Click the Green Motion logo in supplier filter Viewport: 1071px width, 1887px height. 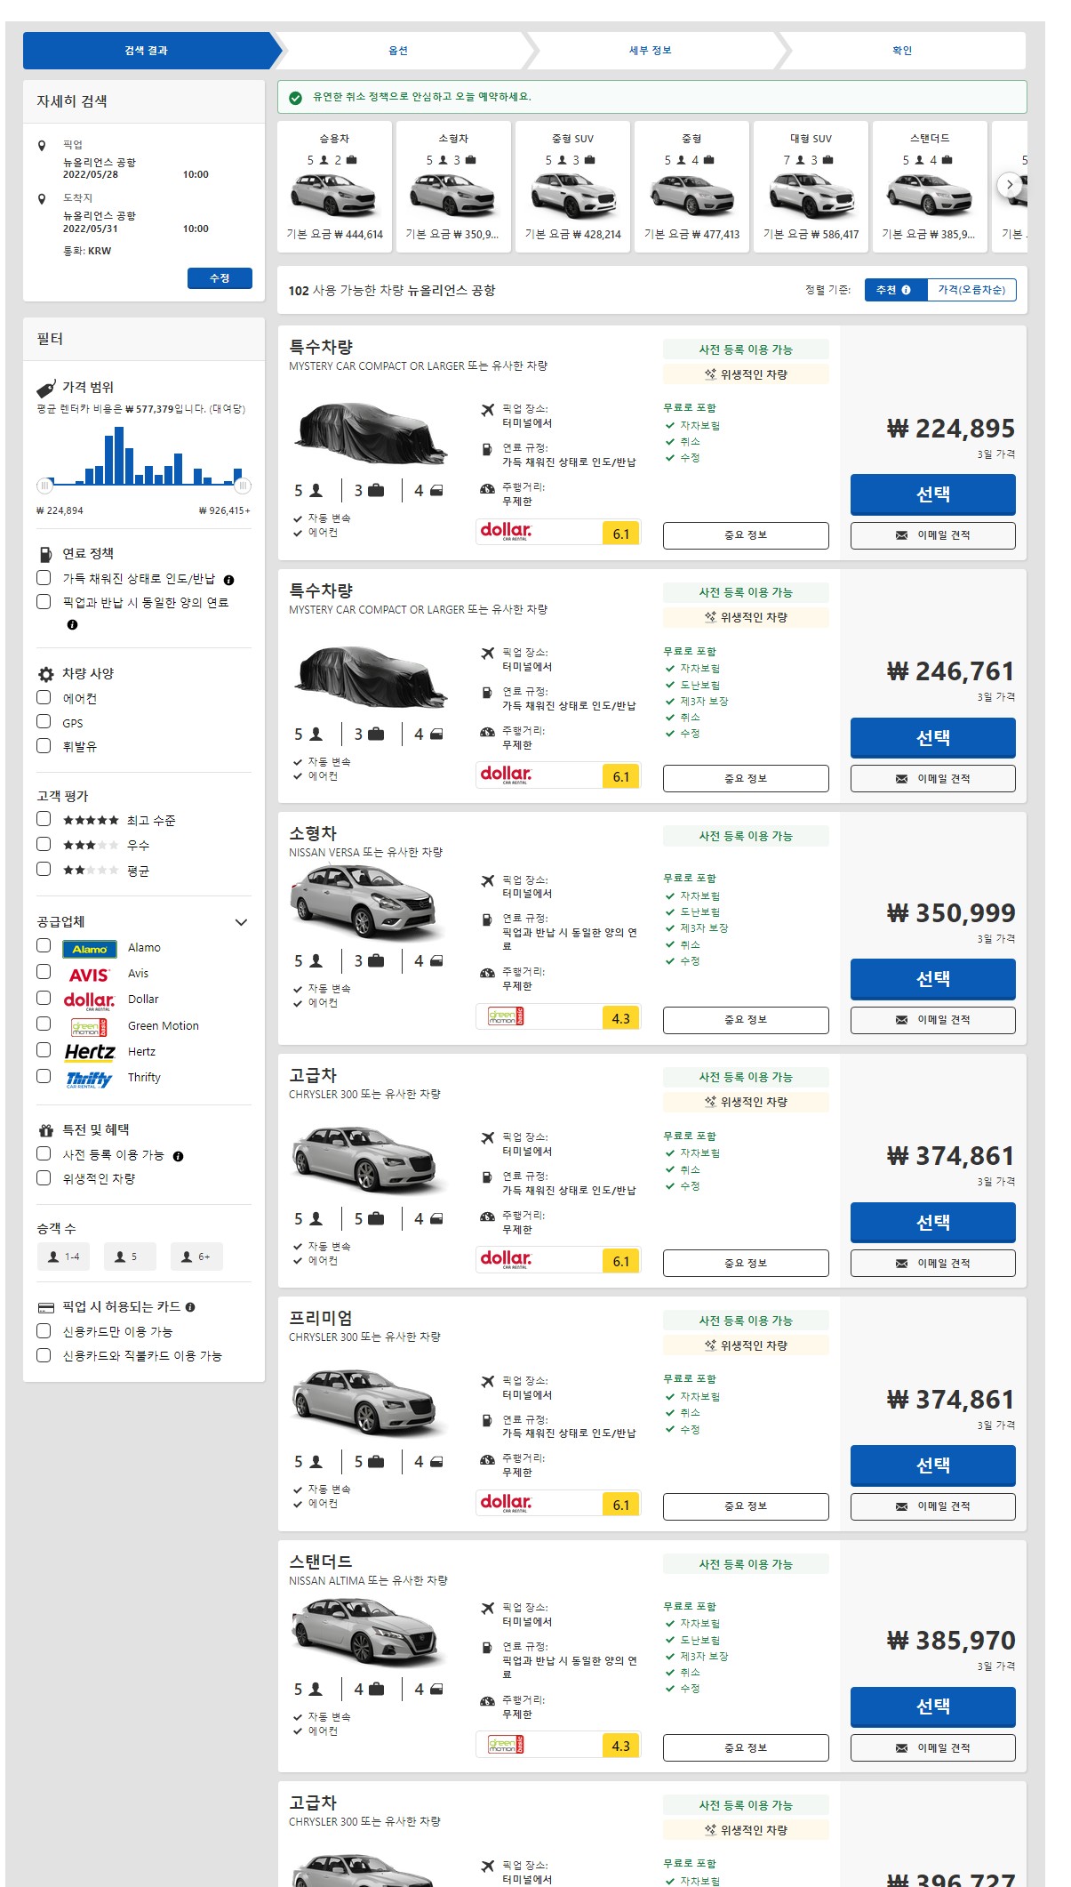pyautogui.click(x=89, y=1027)
